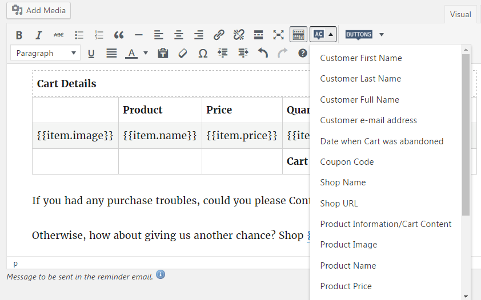Toggle underline formatting

[x=91, y=54]
